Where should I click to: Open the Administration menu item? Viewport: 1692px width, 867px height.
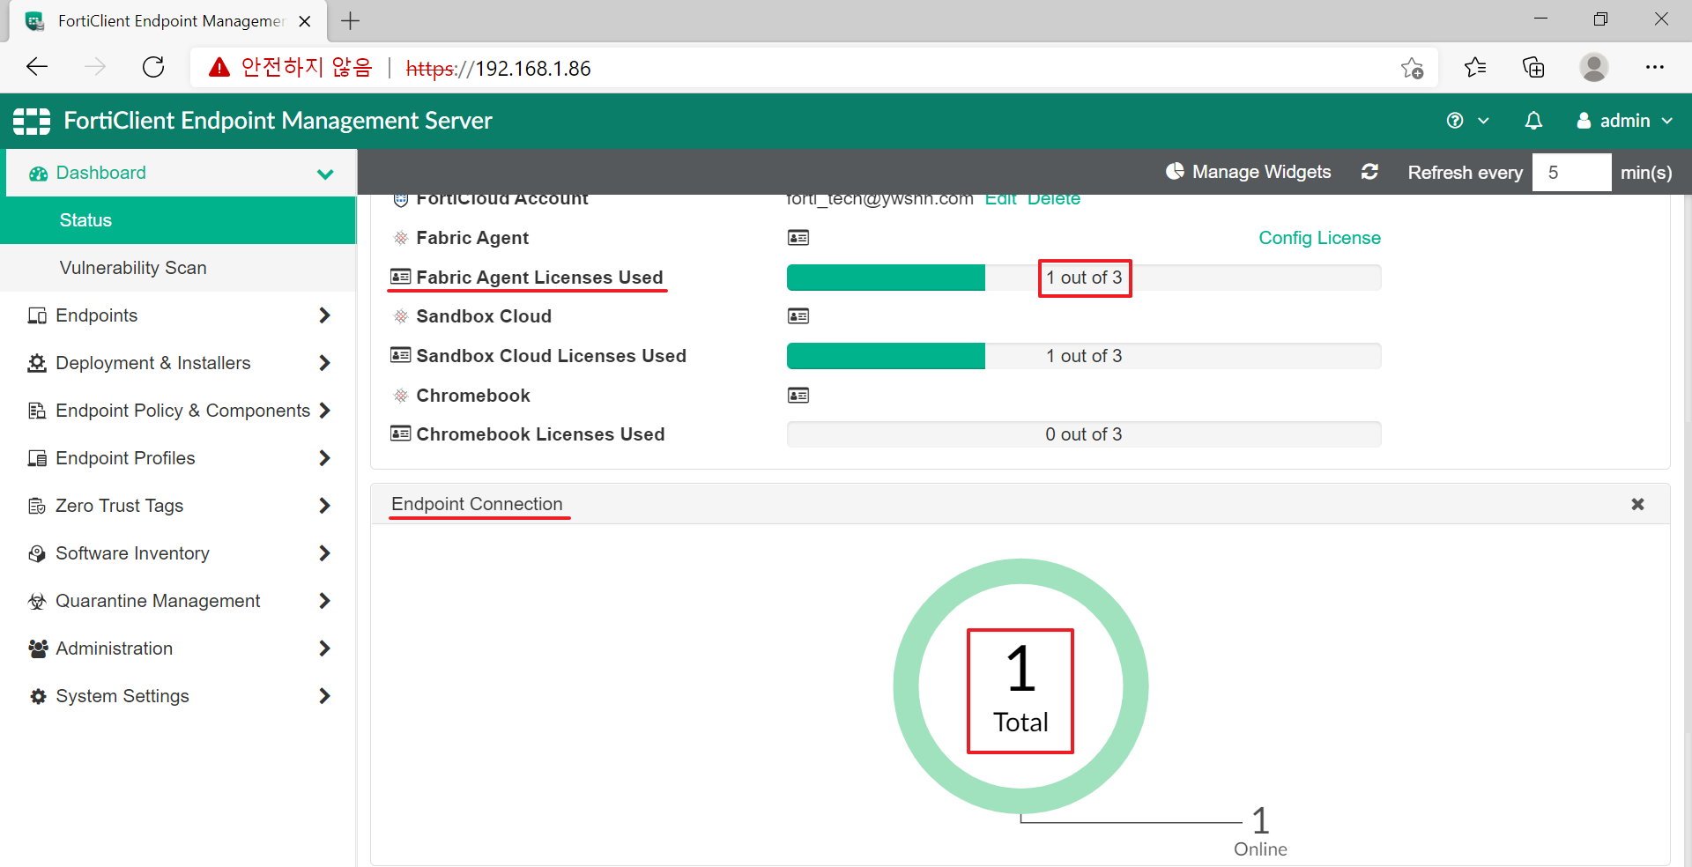click(178, 648)
